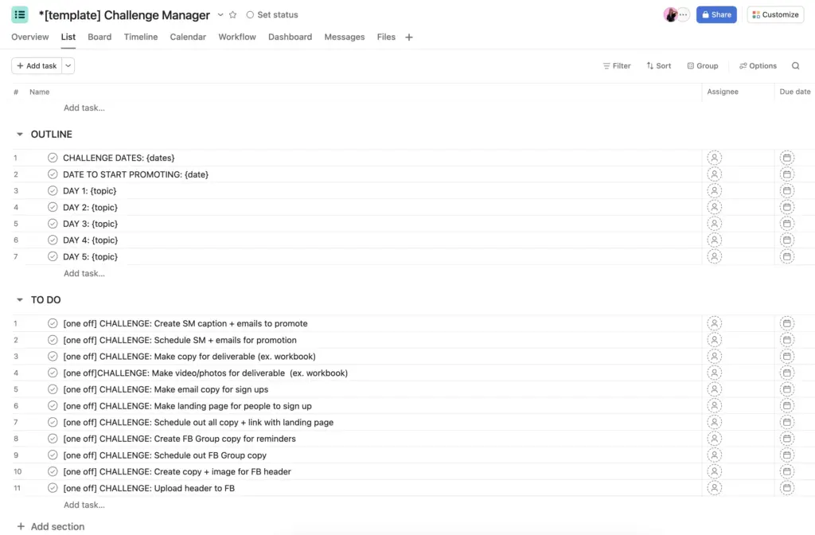Click the list icon beside the workspace title
The image size is (815, 535).
(x=19, y=14)
